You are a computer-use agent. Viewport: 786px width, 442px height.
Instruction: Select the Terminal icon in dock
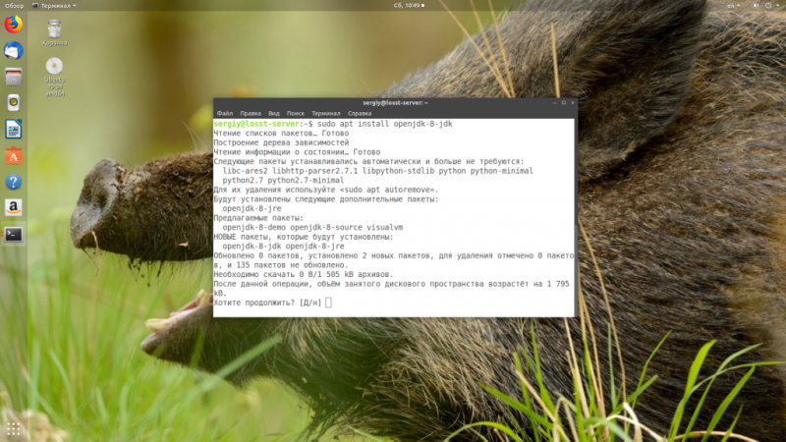tap(14, 234)
